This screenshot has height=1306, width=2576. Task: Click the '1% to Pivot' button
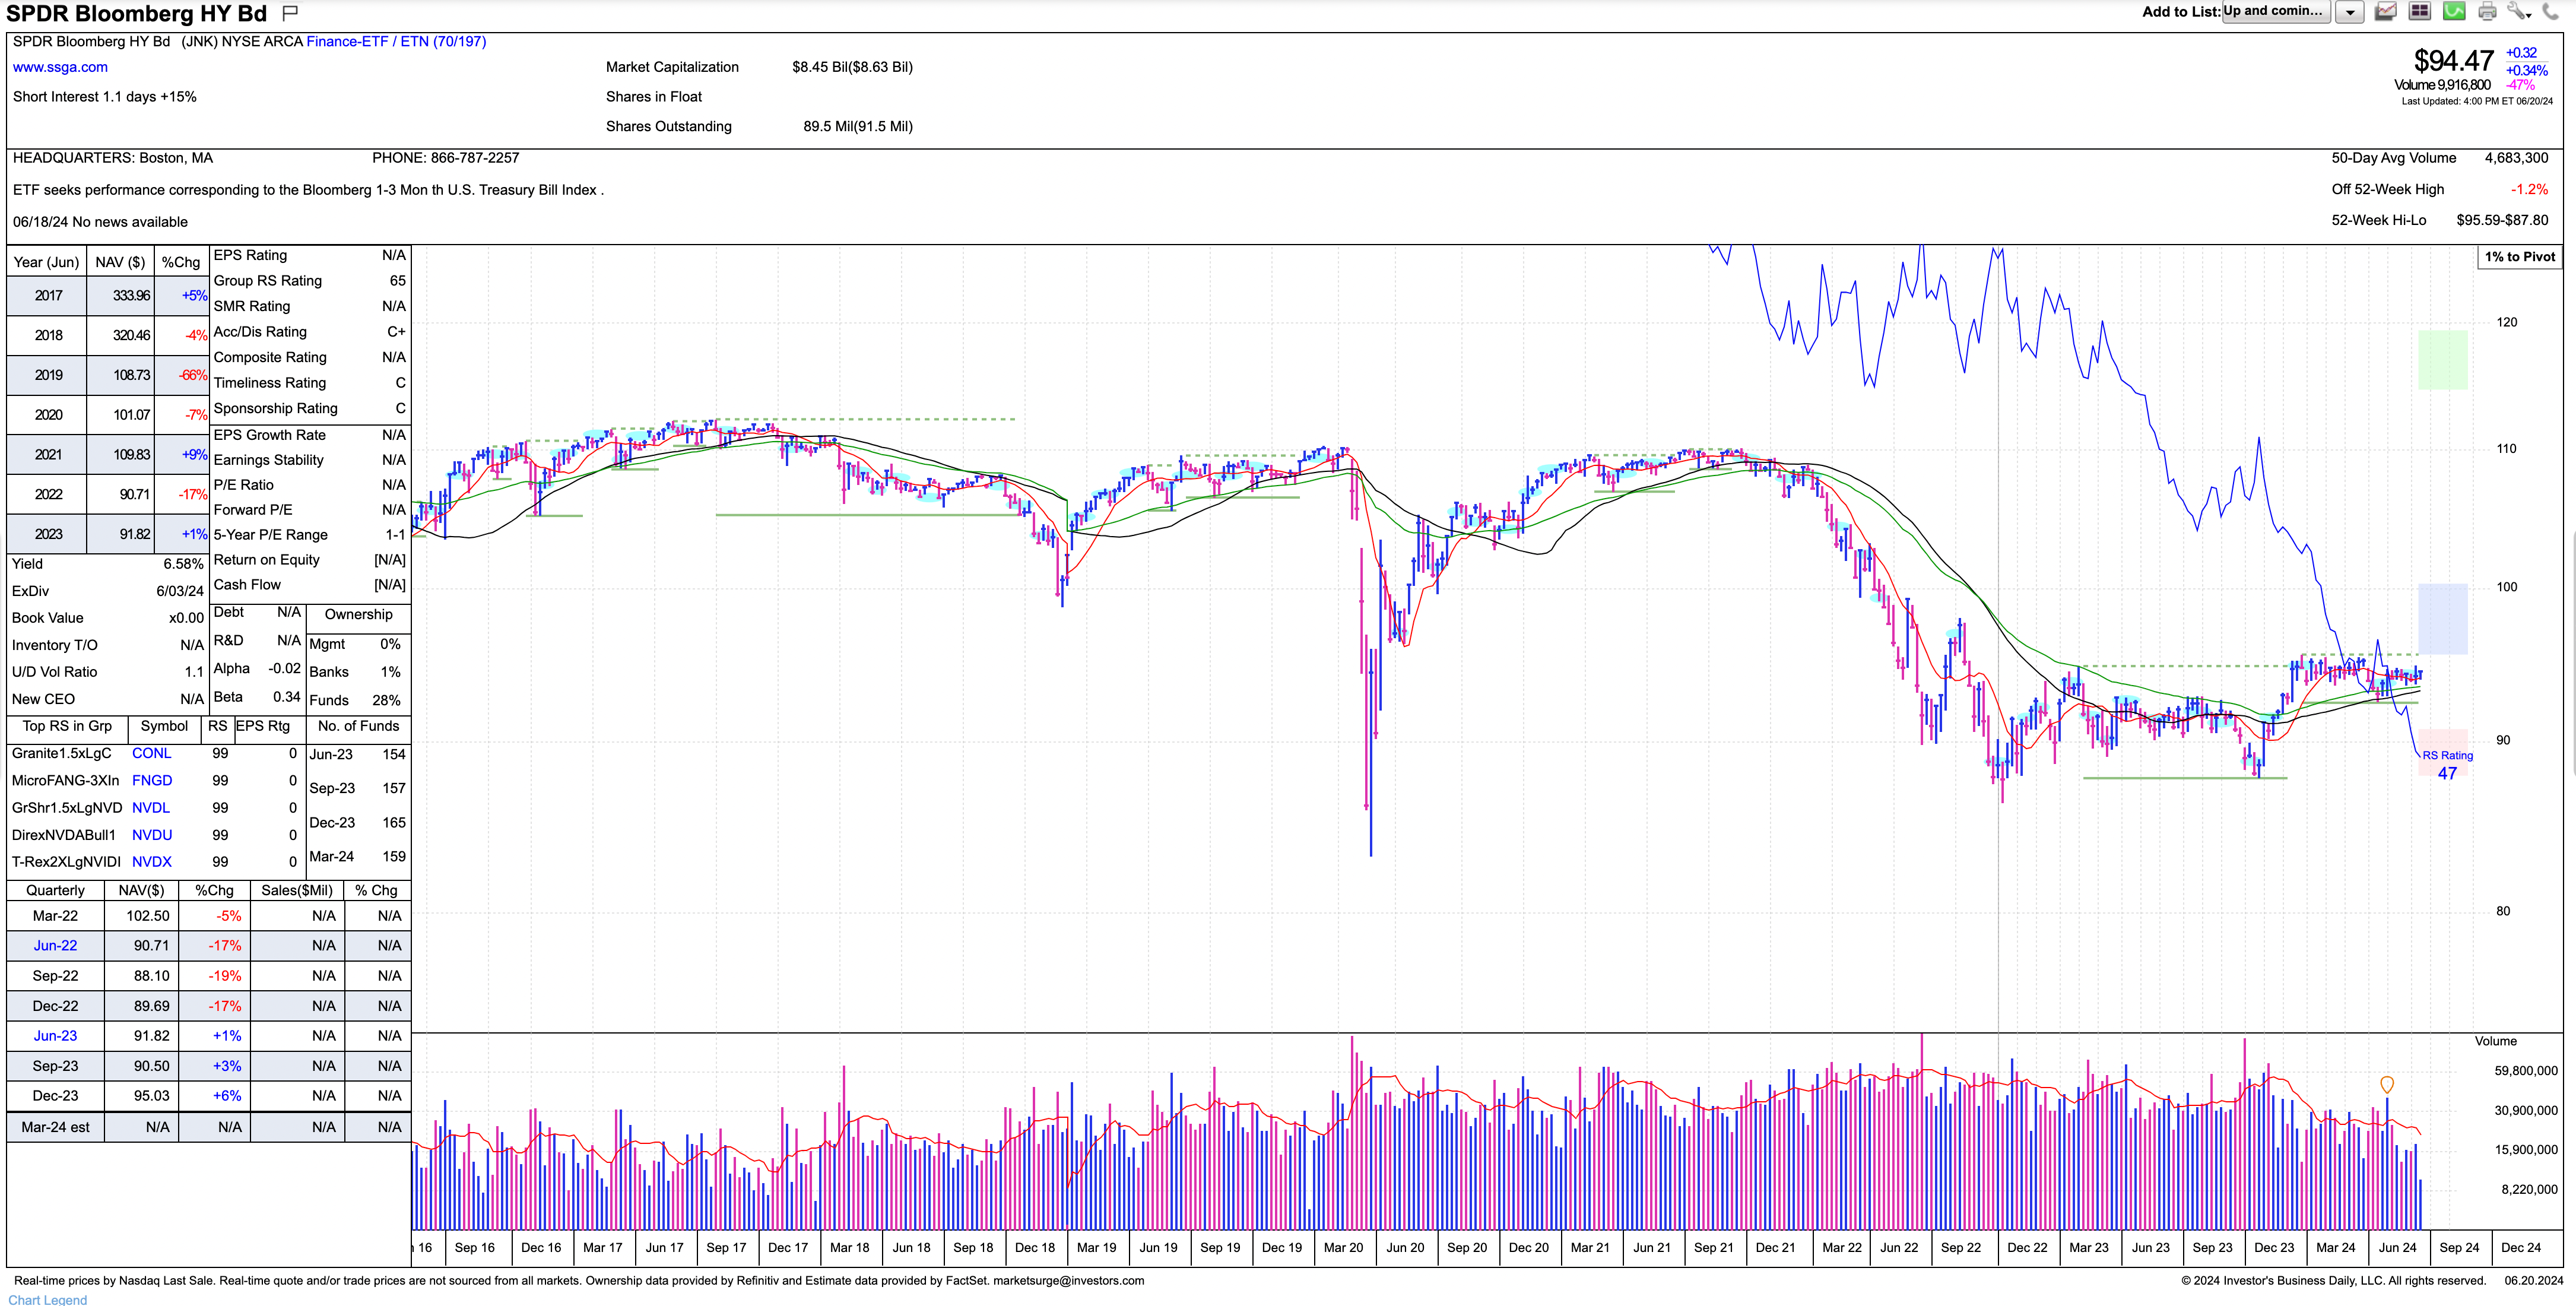pyautogui.click(x=2519, y=257)
